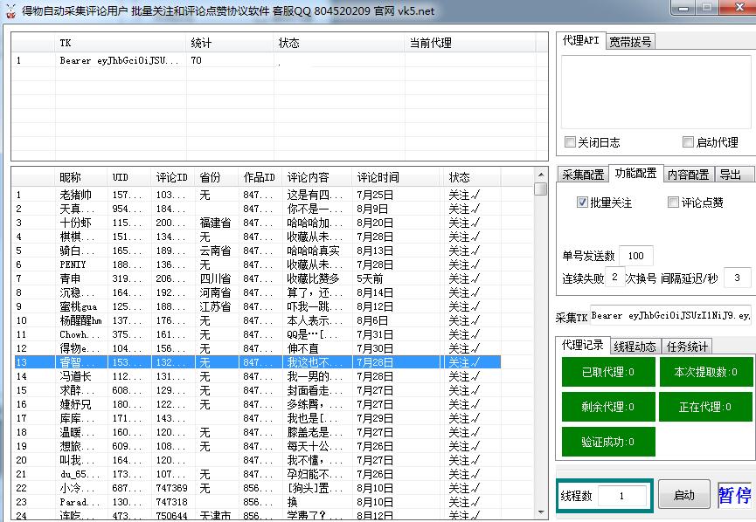Image resolution: width=756 pixels, height=522 pixels.
Task: Enable the 关闭日志 checkbox
Action: click(x=571, y=142)
